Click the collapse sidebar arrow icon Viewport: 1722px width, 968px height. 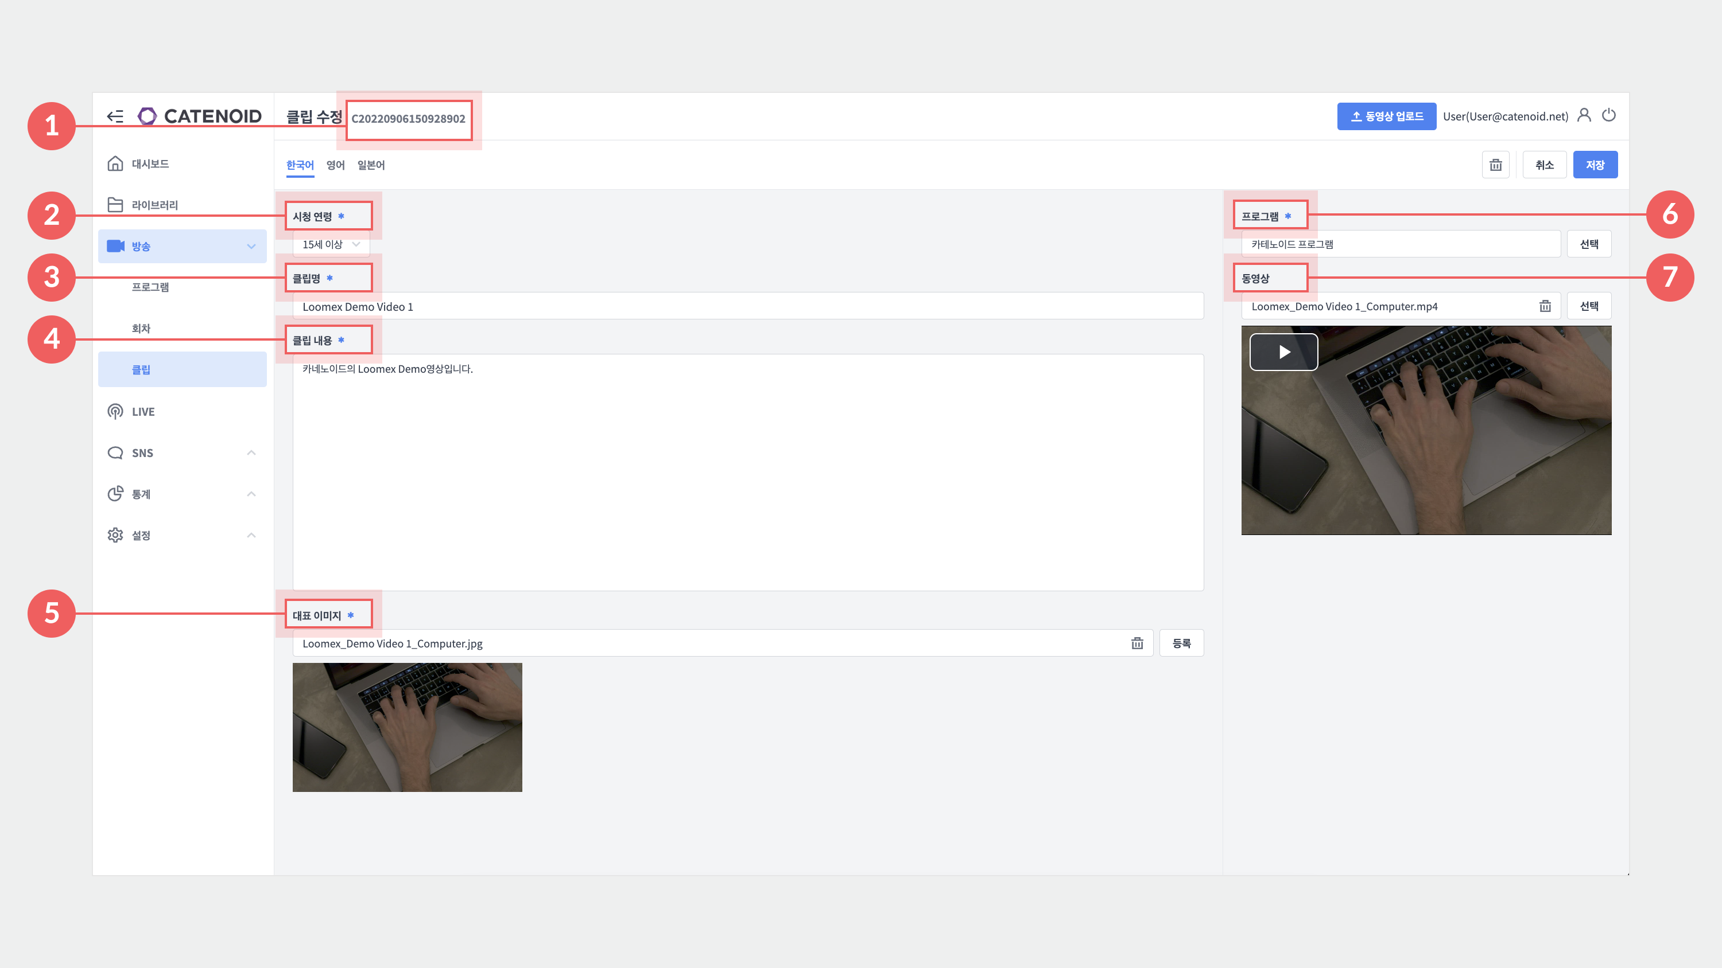[x=115, y=116]
